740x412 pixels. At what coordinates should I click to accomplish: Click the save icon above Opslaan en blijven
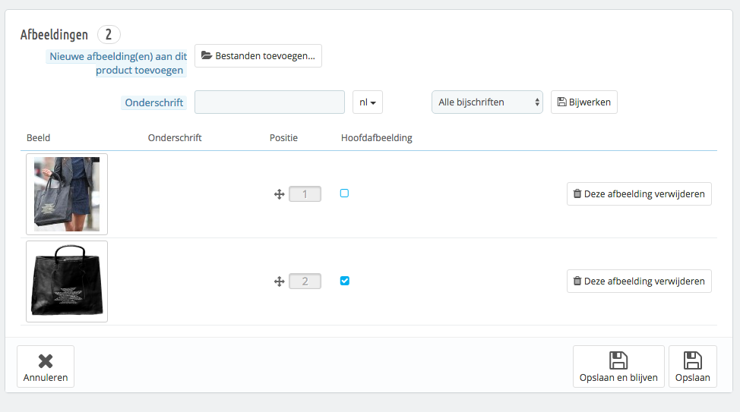618,360
